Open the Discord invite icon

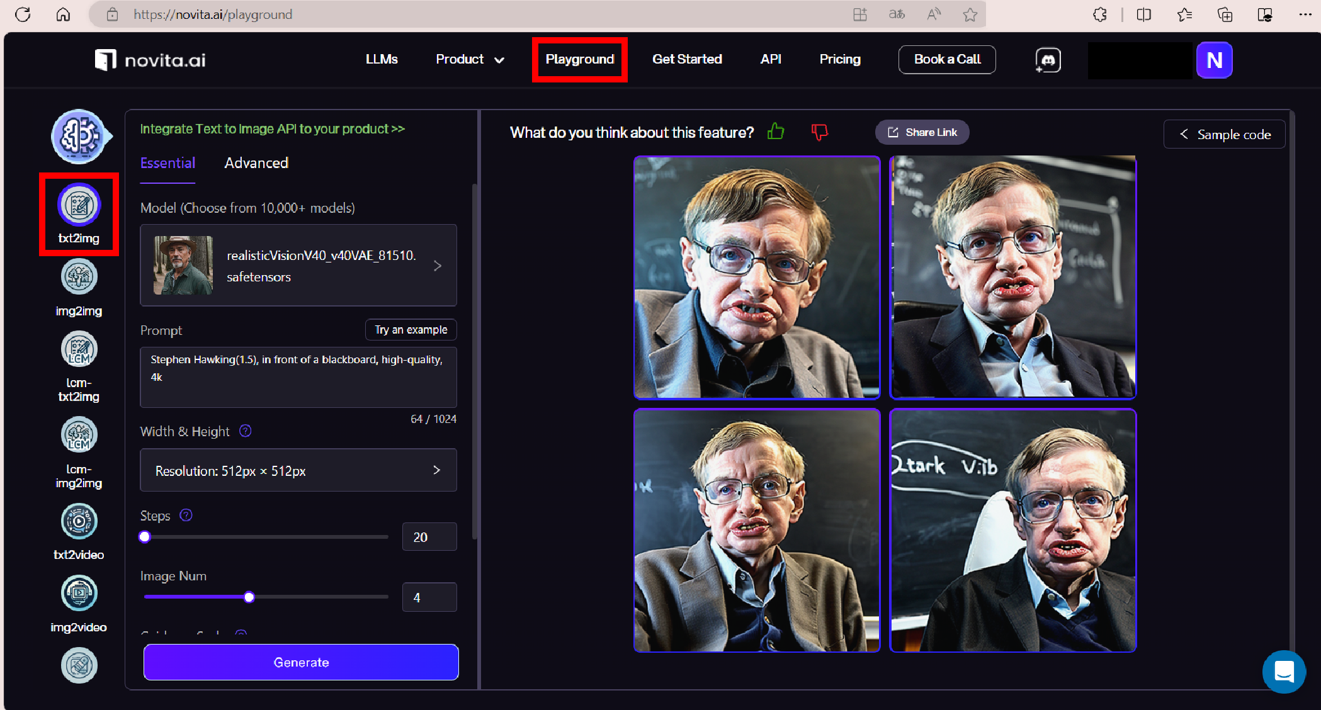tap(1048, 60)
